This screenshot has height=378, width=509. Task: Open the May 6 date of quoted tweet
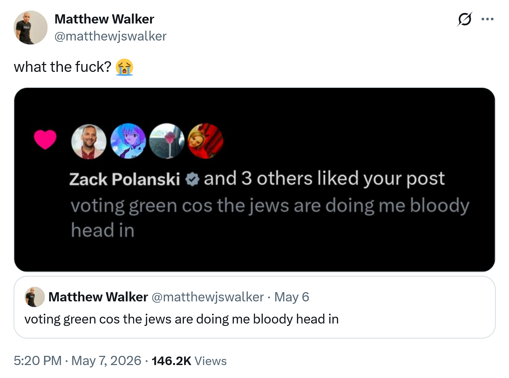coord(292,297)
